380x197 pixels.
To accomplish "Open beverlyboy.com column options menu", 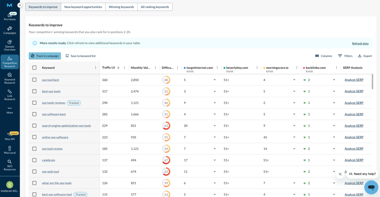I will 257,68.
